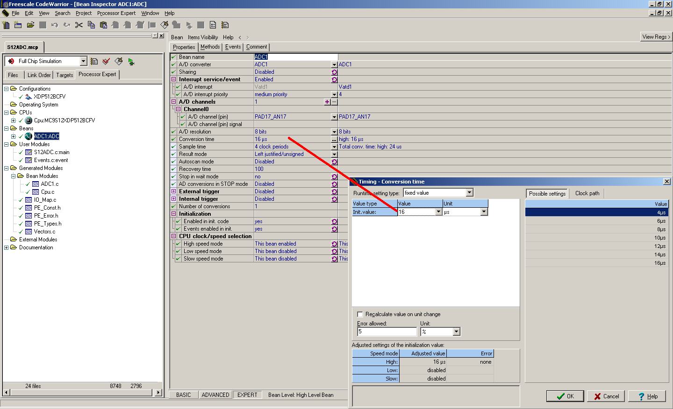Toggle checkmark next to S12ADC.c:main module
The image size is (673, 409).
(x=21, y=152)
